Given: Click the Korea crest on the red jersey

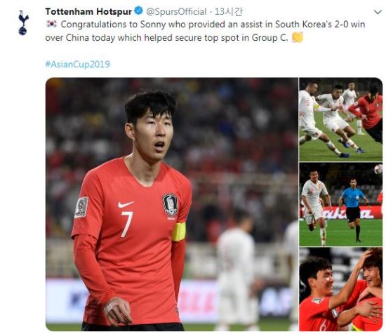Looking at the screenshot, I should click(x=170, y=205).
